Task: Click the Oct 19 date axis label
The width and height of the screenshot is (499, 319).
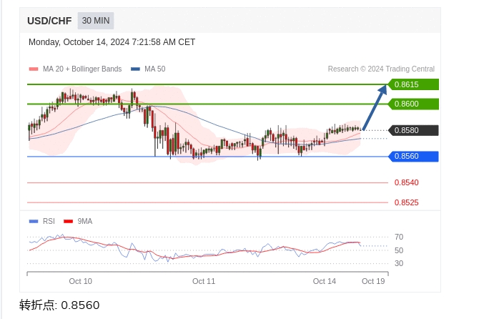Action: coord(373,281)
